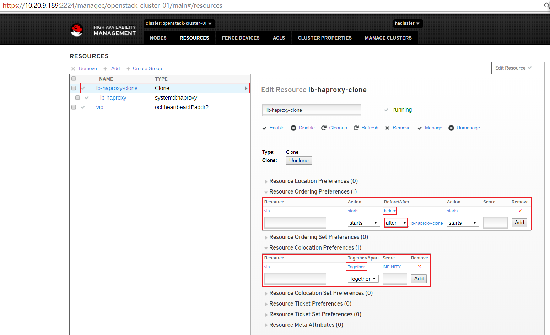
Task: Click the Unclone button
Action: [299, 161]
